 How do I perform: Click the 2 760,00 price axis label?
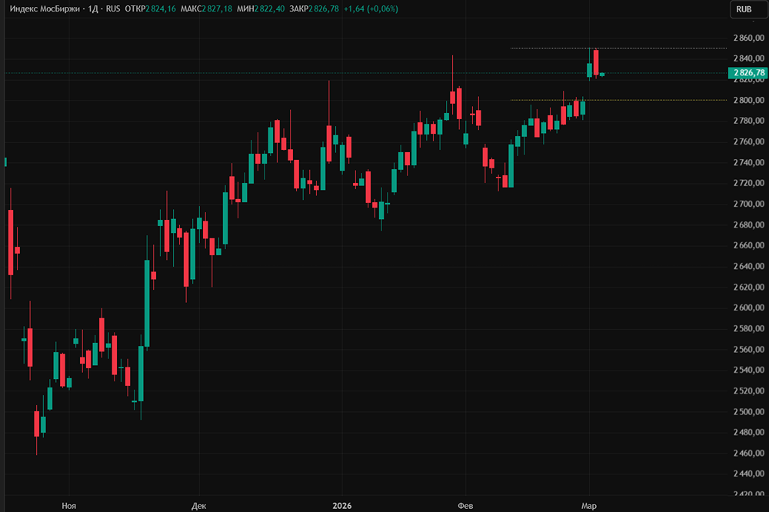click(x=748, y=141)
